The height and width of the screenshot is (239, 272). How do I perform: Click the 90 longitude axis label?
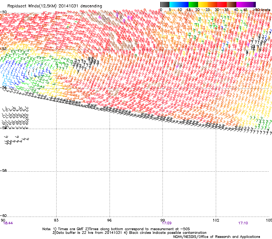click(3, 220)
